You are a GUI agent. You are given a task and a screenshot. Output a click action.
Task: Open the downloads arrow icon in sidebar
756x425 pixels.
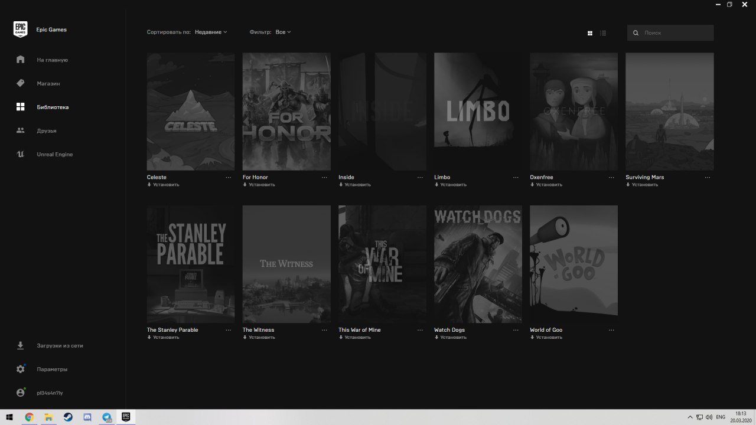(x=21, y=345)
